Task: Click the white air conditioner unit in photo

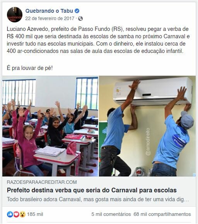Action: [153, 92]
